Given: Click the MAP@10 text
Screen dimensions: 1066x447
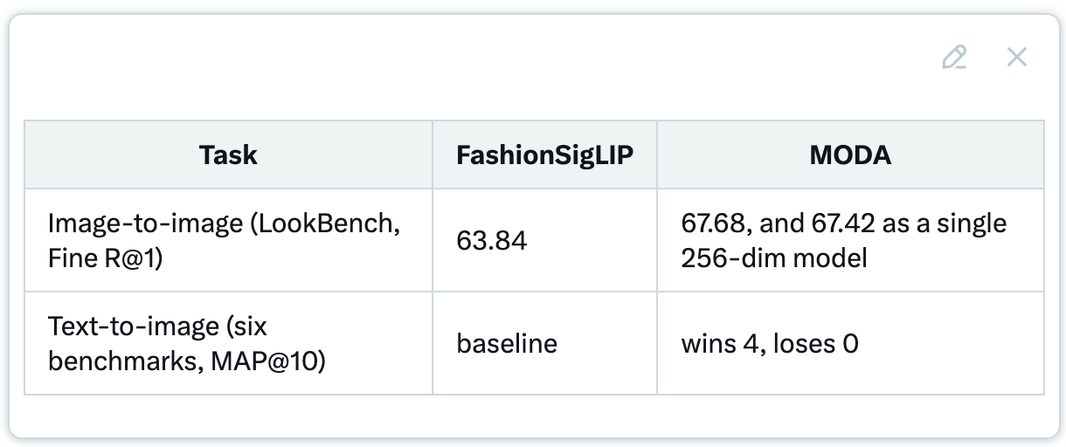Looking at the screenshot, I should 268,361.
